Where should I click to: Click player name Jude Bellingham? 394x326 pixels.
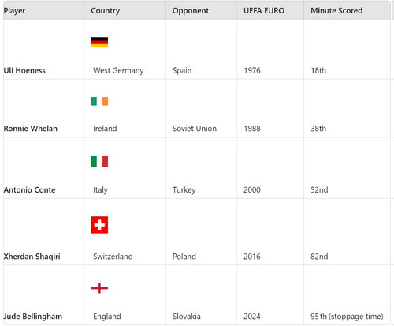click(33, 317)
